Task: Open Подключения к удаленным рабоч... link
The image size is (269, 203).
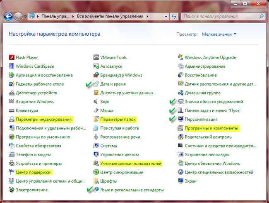Action: 51,128
